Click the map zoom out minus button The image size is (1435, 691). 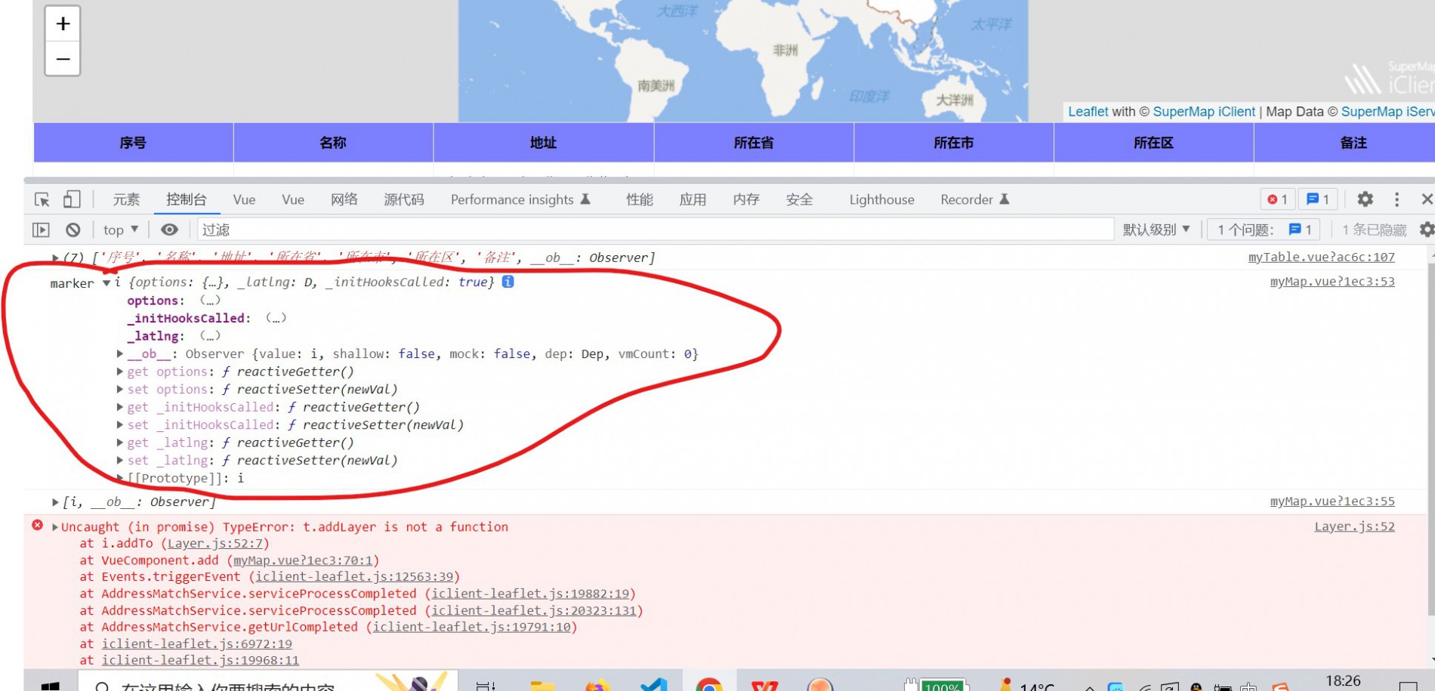point(63,59)
